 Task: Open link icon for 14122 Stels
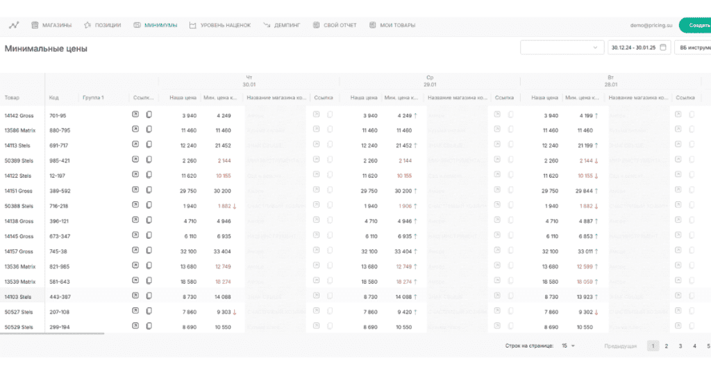pos(135,175)
